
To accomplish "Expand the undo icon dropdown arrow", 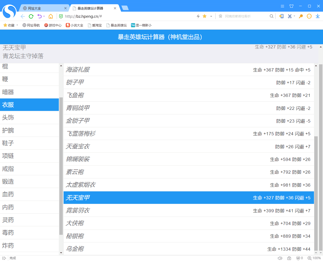I will tap(44, 16).
